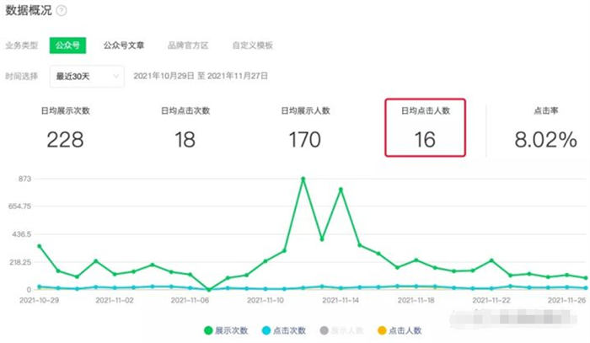The image size is (590, 343).
Task: Expand the 最近30天 time range dropdown
Action: tap(87, 75)
